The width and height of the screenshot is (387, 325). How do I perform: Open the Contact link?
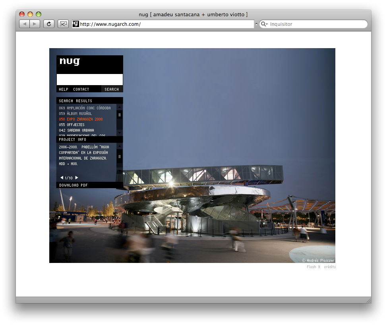[x=81, y=89]
